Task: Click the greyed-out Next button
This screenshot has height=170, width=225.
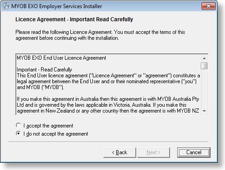Action: [154, 152]
